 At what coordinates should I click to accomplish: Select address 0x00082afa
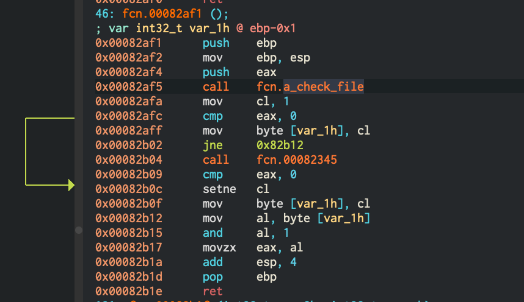(x=128, y=101)
